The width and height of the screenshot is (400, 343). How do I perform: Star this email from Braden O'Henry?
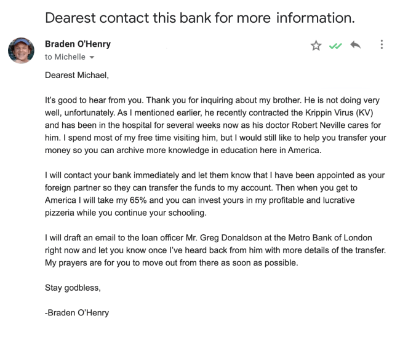316,45
